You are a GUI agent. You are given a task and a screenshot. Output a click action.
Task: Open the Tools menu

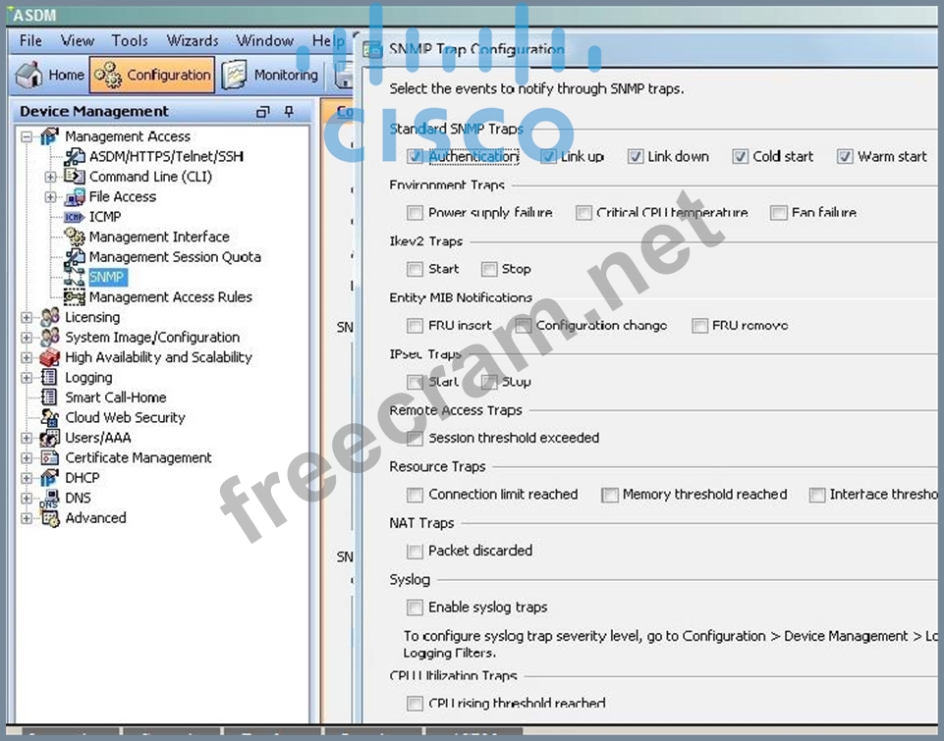coord(130,40)
